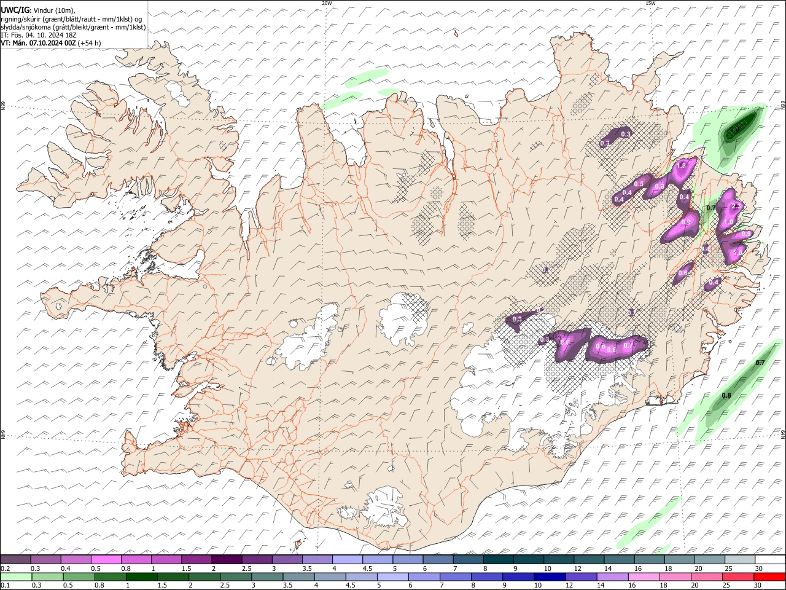Click the royal blue 10–12 swatch in bottom legend row
The height and width of the screenshot is (590, 786).
(x=548, y=576)
